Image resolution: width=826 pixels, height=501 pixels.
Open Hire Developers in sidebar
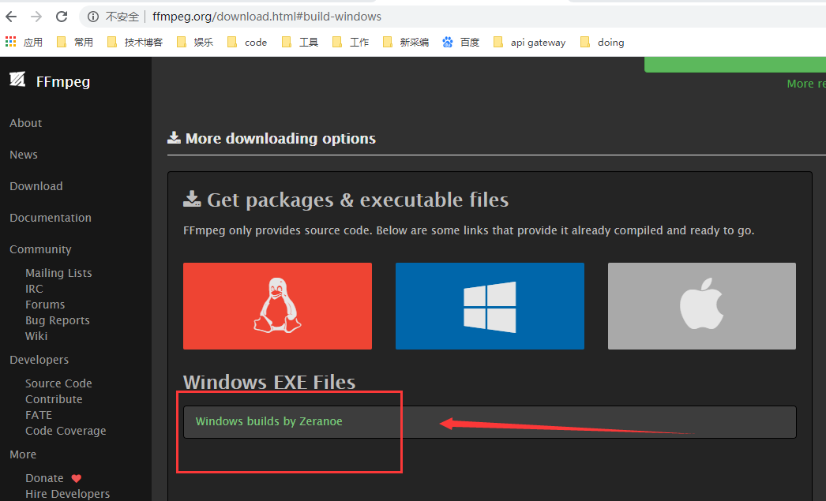(x=67, y=494)
